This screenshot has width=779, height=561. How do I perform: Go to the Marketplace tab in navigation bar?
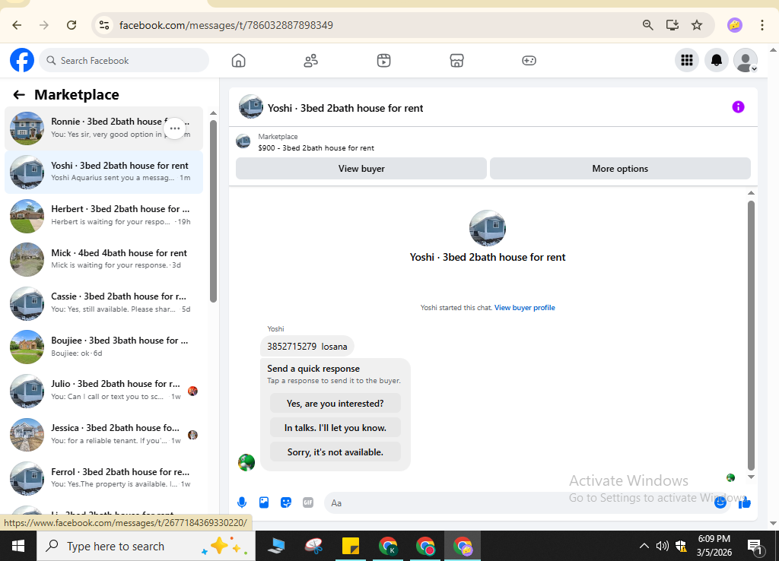[x=456, y=61]
